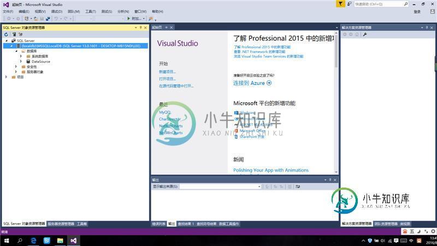Open the window position menu arrow on Output panel
This screenshot has height=246, width=437.
325,180
